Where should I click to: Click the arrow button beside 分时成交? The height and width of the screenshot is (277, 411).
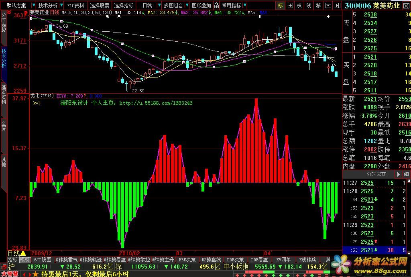398,174
